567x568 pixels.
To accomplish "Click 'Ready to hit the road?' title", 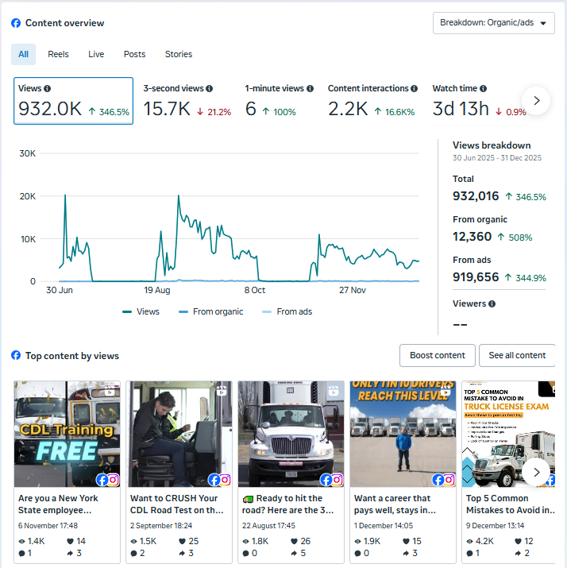I will tap(287, 504).
